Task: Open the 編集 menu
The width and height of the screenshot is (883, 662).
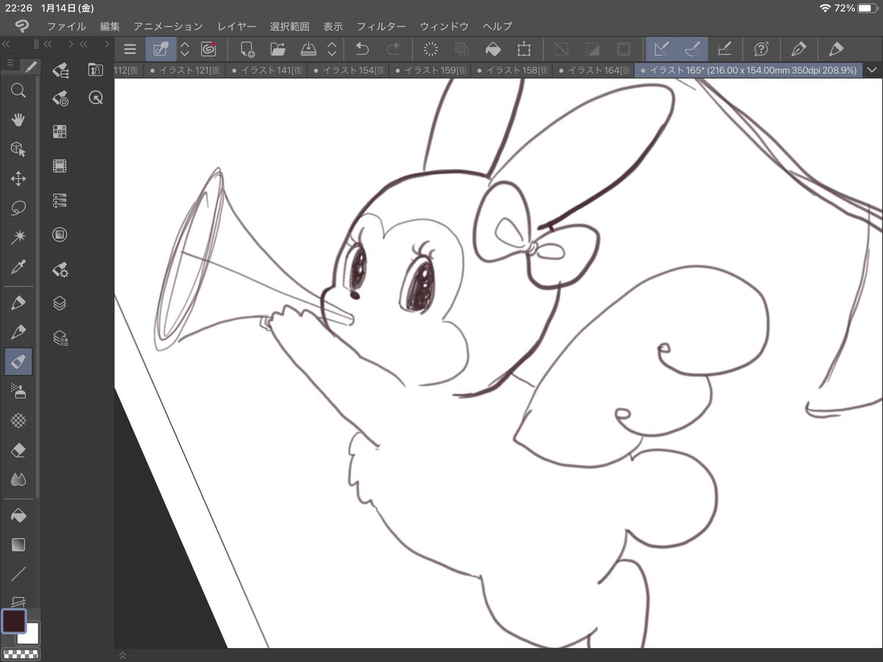Action: (110, 26)
